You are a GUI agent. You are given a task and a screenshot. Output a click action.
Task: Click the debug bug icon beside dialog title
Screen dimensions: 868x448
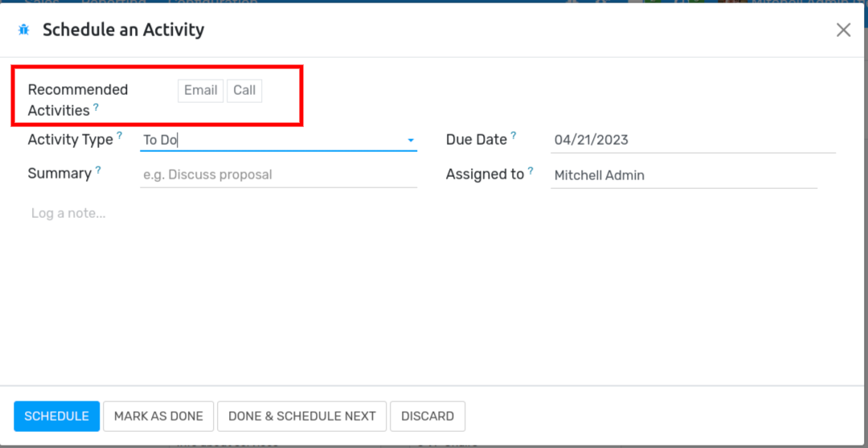(23, 30)
